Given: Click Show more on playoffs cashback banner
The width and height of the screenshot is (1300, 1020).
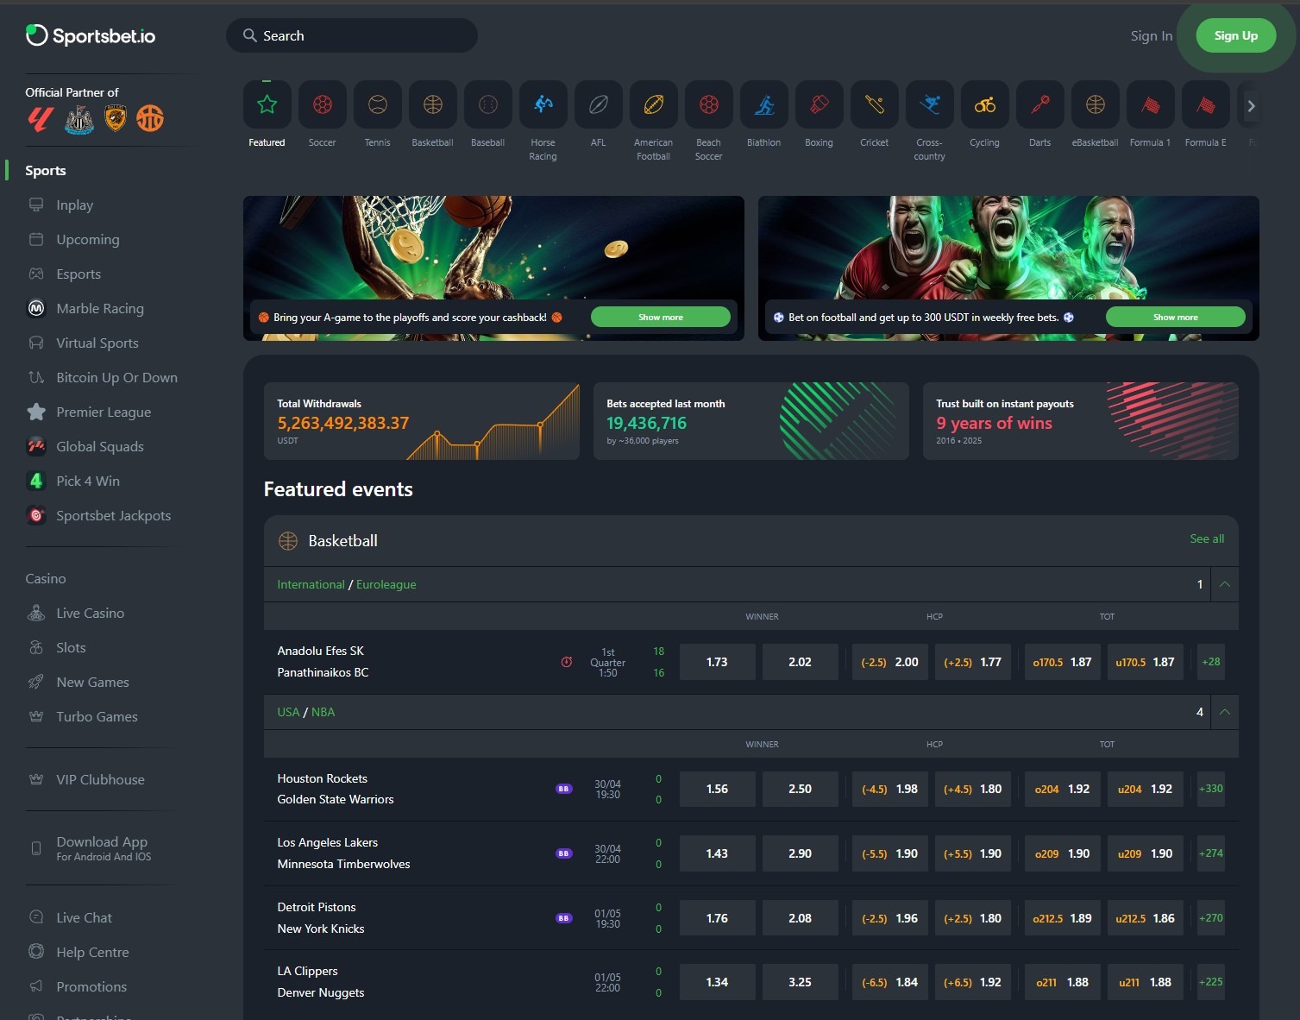Looking at the screenshot, I should pyautogui.click(x=661, y=317).
